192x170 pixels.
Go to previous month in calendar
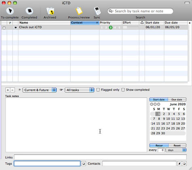click(x=152, y=104)
